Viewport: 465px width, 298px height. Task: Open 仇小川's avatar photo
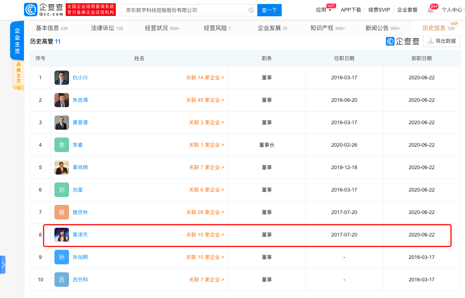coord(62,77)
